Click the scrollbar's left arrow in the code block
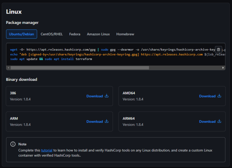The height and width of the screenshot is (168, 232). [8, 68]
